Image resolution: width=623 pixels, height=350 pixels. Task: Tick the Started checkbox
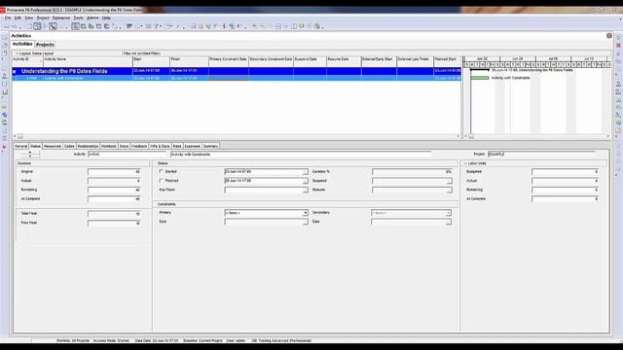161,171
